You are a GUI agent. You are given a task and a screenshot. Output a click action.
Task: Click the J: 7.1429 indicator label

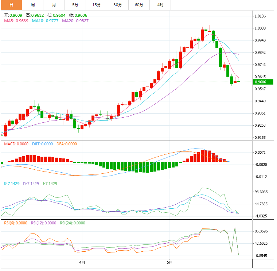click(x=50, y=184)
